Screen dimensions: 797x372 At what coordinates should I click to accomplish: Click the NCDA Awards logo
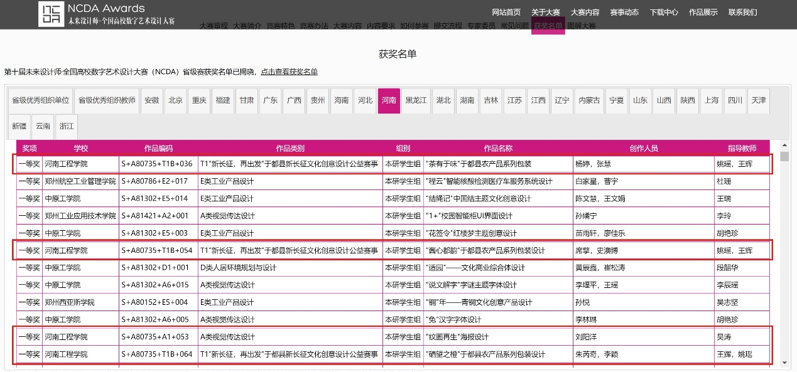107,14
